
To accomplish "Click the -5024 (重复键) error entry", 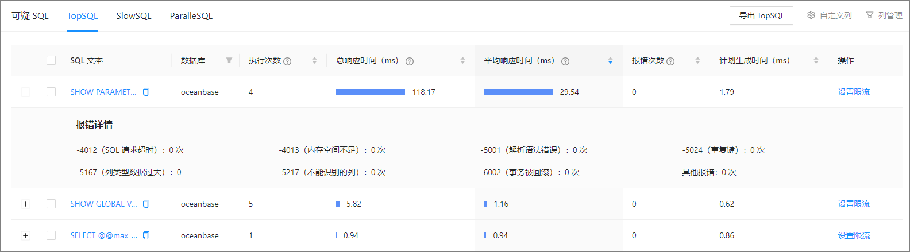I will pos(723,150).
